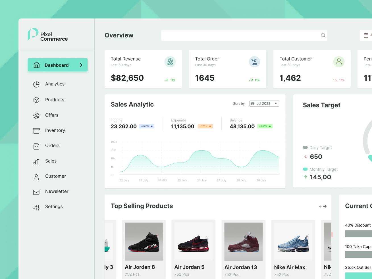Open the Jul 2023 sort dropdown
The width and height of the screenshot is (372, 279).
coord(264,104)
